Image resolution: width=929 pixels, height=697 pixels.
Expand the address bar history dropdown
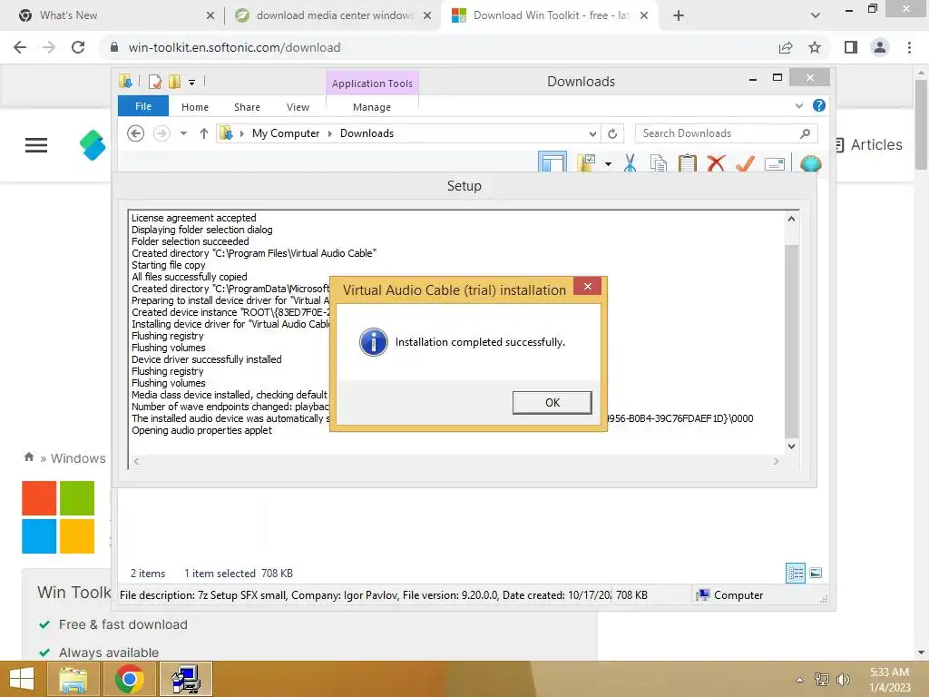pyautogui.click(x=592, y=133)
